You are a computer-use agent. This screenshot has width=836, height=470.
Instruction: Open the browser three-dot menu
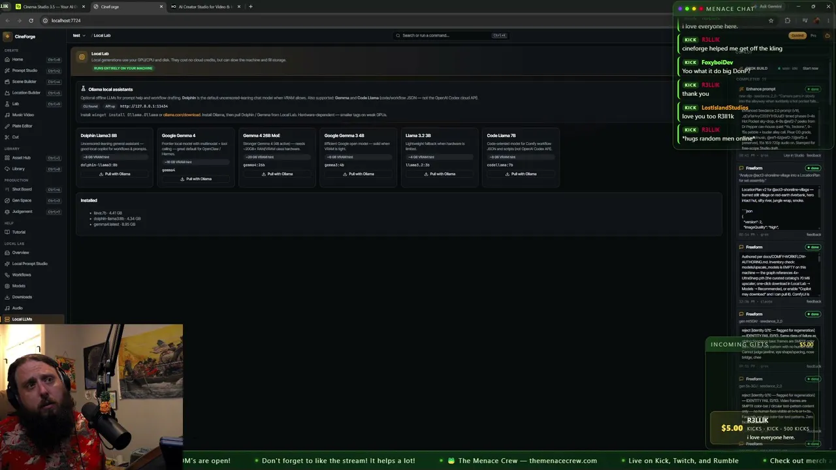828,20
